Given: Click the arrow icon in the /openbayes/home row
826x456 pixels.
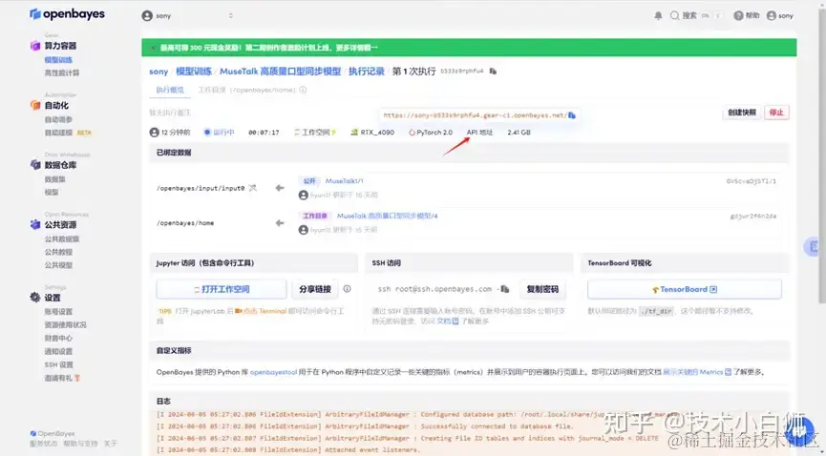Looking at the screenshot, I should [x=280, y=223].
